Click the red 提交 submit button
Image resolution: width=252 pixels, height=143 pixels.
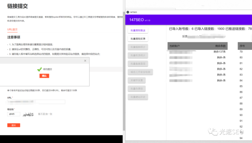tap(14, 125)
